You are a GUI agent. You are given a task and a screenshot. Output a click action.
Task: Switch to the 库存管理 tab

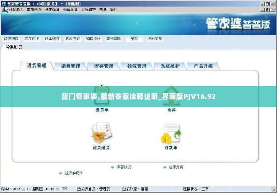click(x=104, y=66)
